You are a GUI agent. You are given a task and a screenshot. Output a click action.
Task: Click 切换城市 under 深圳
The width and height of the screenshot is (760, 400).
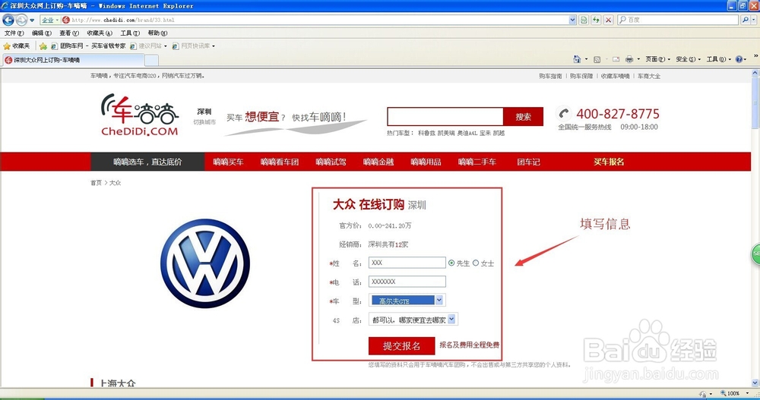pos(204,122)
